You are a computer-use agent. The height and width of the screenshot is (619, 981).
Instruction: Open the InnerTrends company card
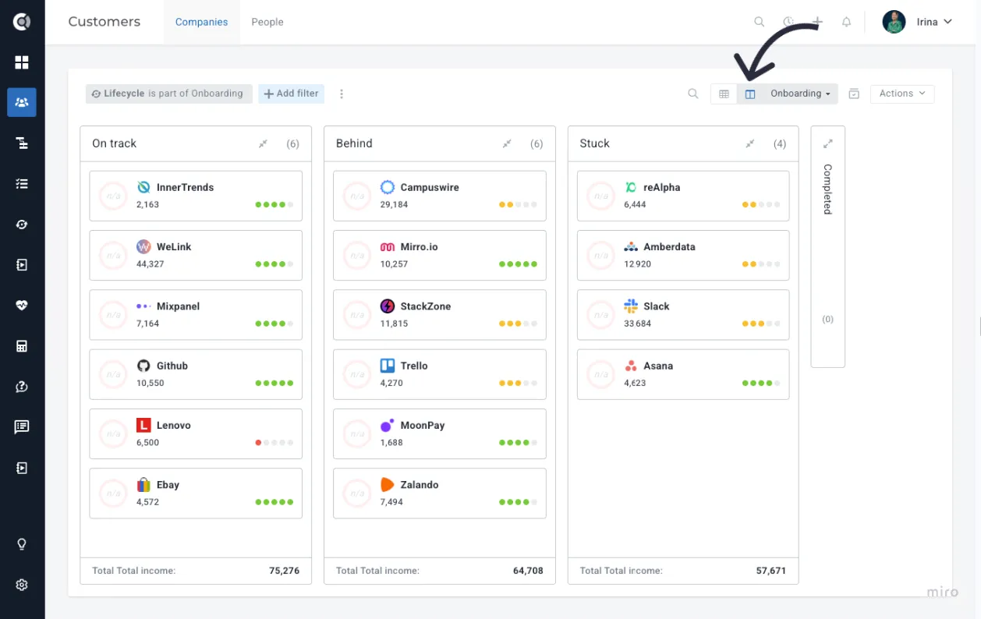pyautogui.click(x=196, y=196)
